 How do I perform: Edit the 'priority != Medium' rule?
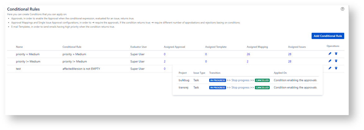click(x=330, y=61)
